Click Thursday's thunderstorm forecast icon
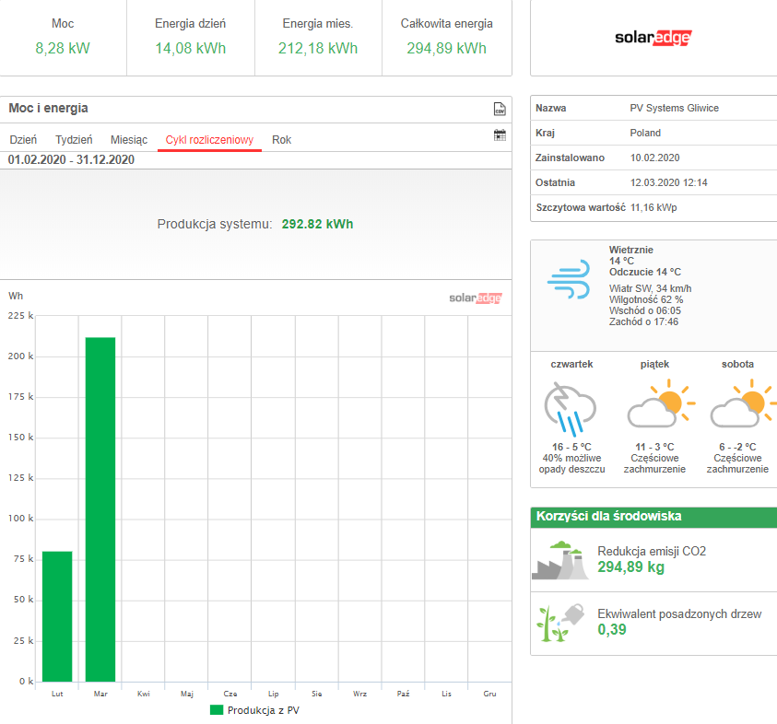The width and height of the screenshot is (777, 724). pyautogui.click(x=571, y=408)
